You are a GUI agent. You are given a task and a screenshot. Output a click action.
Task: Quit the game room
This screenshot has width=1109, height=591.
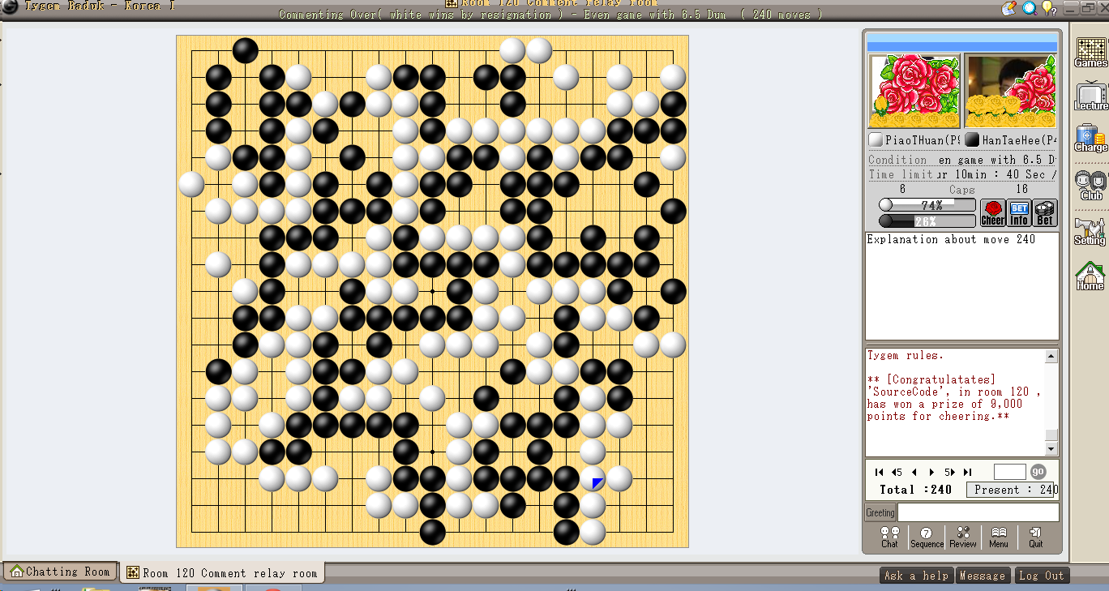(1036, 537)
